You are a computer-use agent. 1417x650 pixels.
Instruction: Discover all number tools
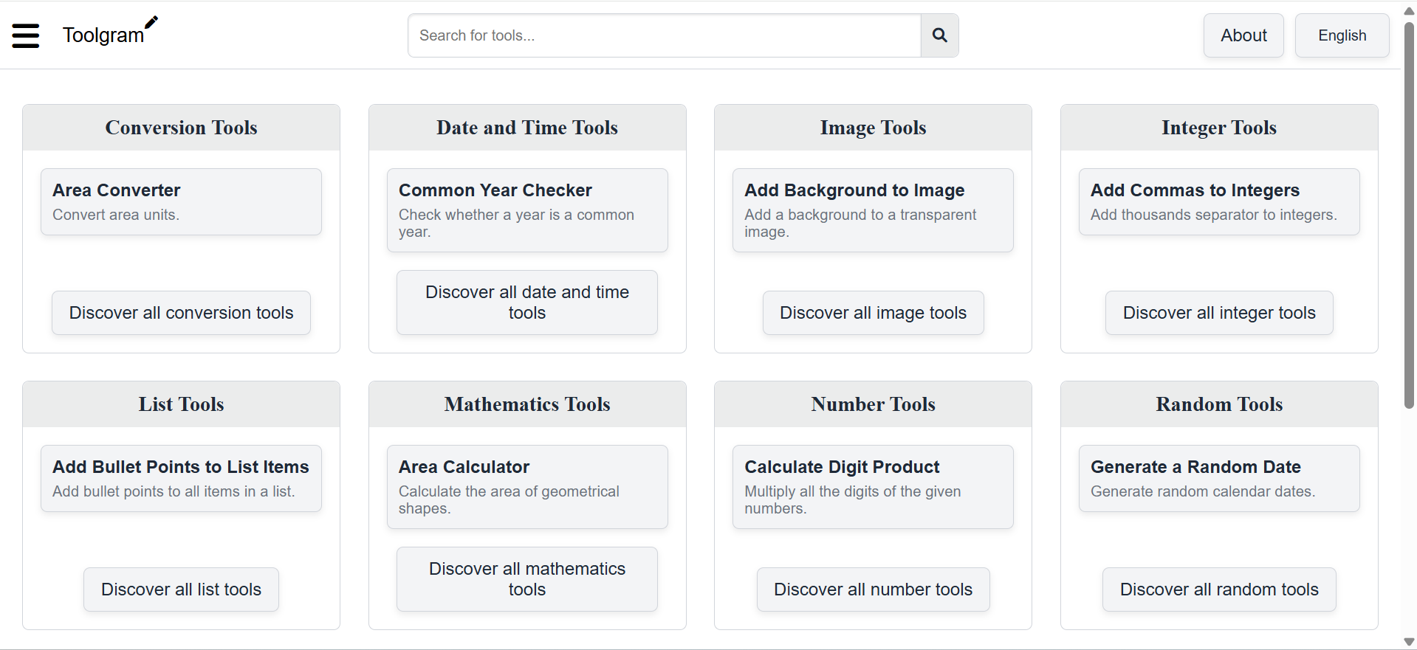pos(873,590)
